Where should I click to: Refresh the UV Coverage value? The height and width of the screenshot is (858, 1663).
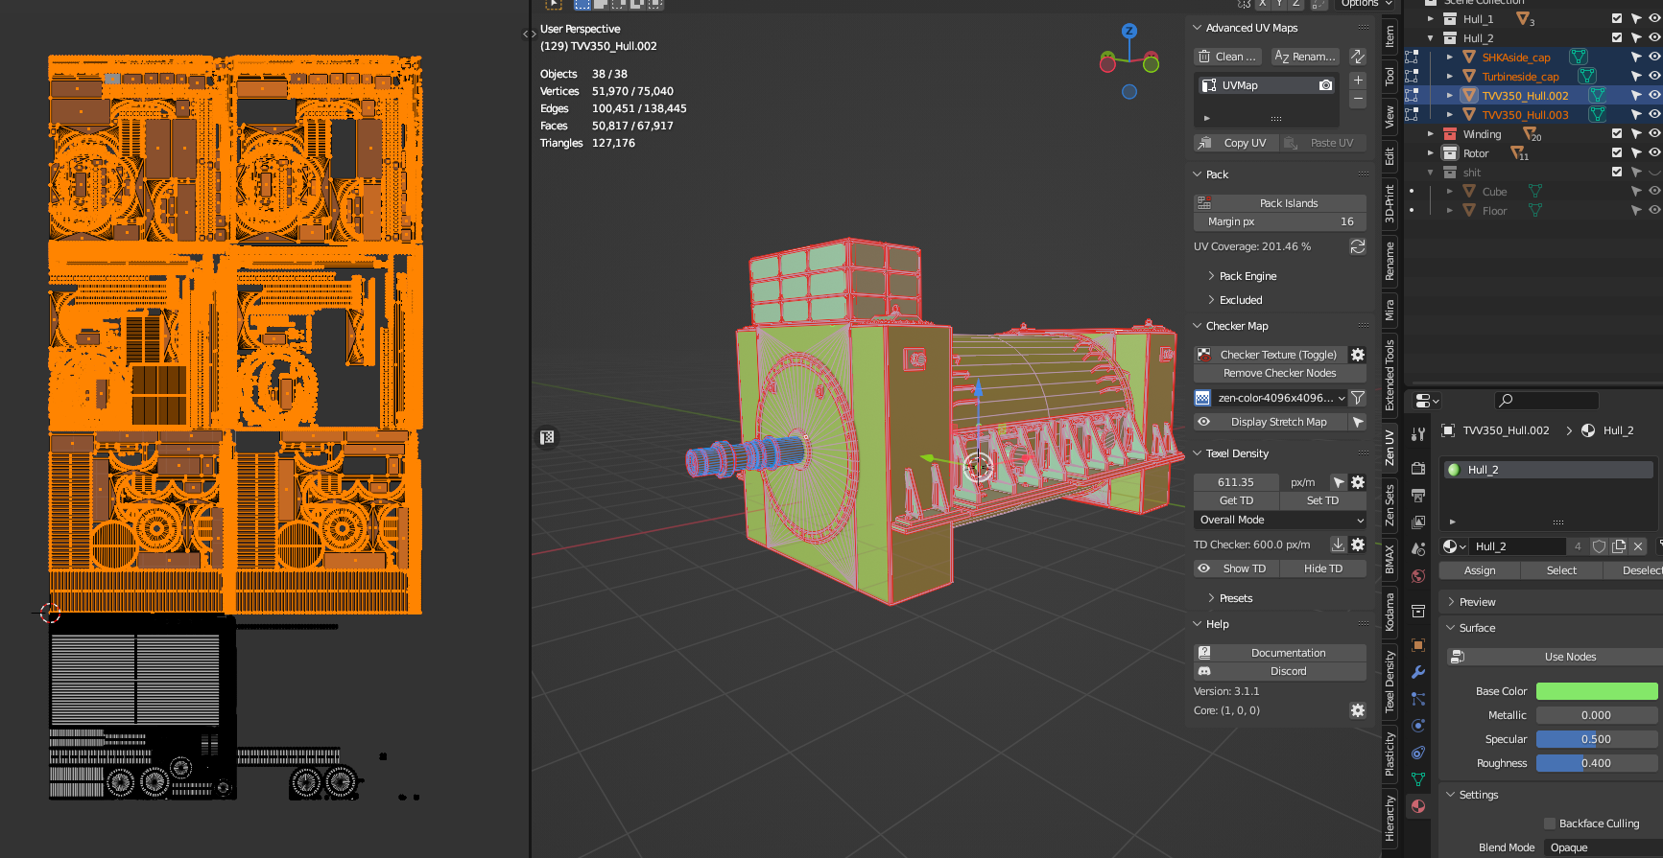click(x=1358, y=246)
